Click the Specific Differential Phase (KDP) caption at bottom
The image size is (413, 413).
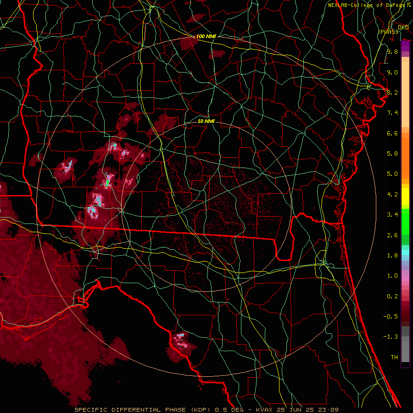tap(206, 410)
